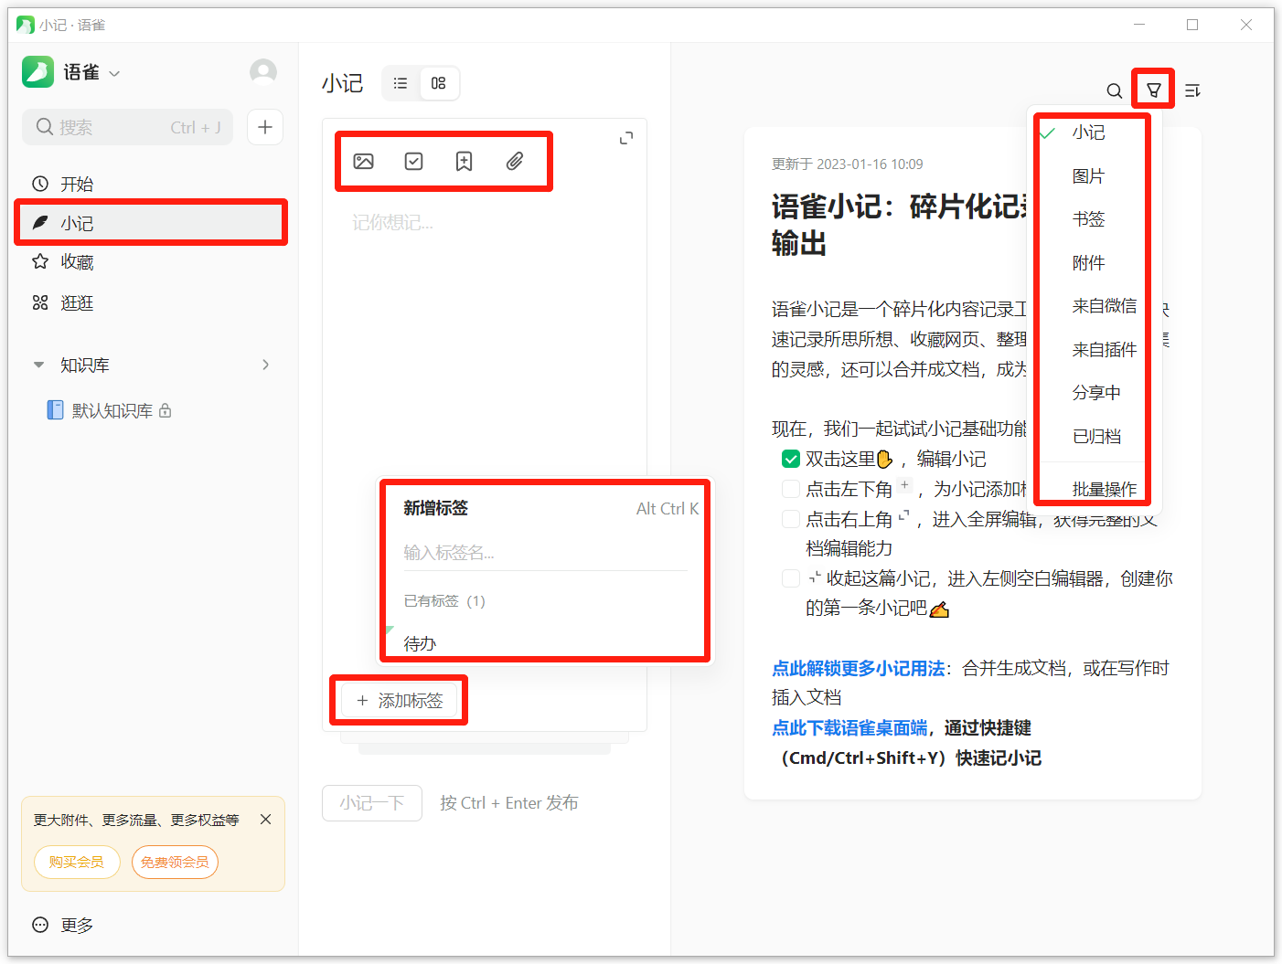Open 点此解锁更多小记用法 link
The width and height of the screenshot is (1282, 964).
(858, 668)
